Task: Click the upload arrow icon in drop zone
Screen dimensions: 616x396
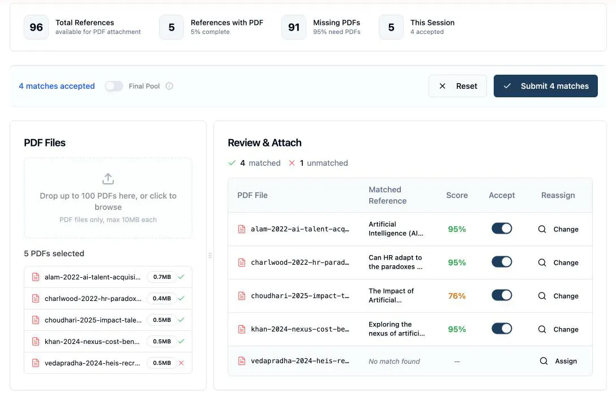Action: tap(108, 179)
